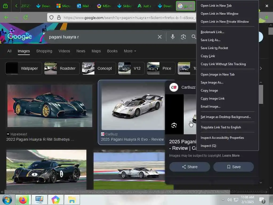Select Set Image as Desktop Background

[227, 117]
